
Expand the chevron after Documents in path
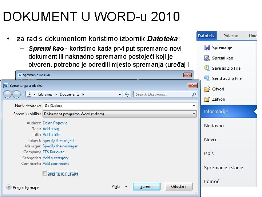[83, 94]
